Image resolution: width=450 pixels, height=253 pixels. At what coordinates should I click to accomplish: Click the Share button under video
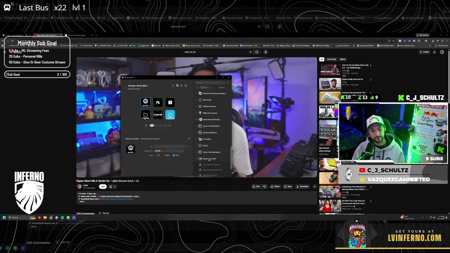(x=275, y=187)
